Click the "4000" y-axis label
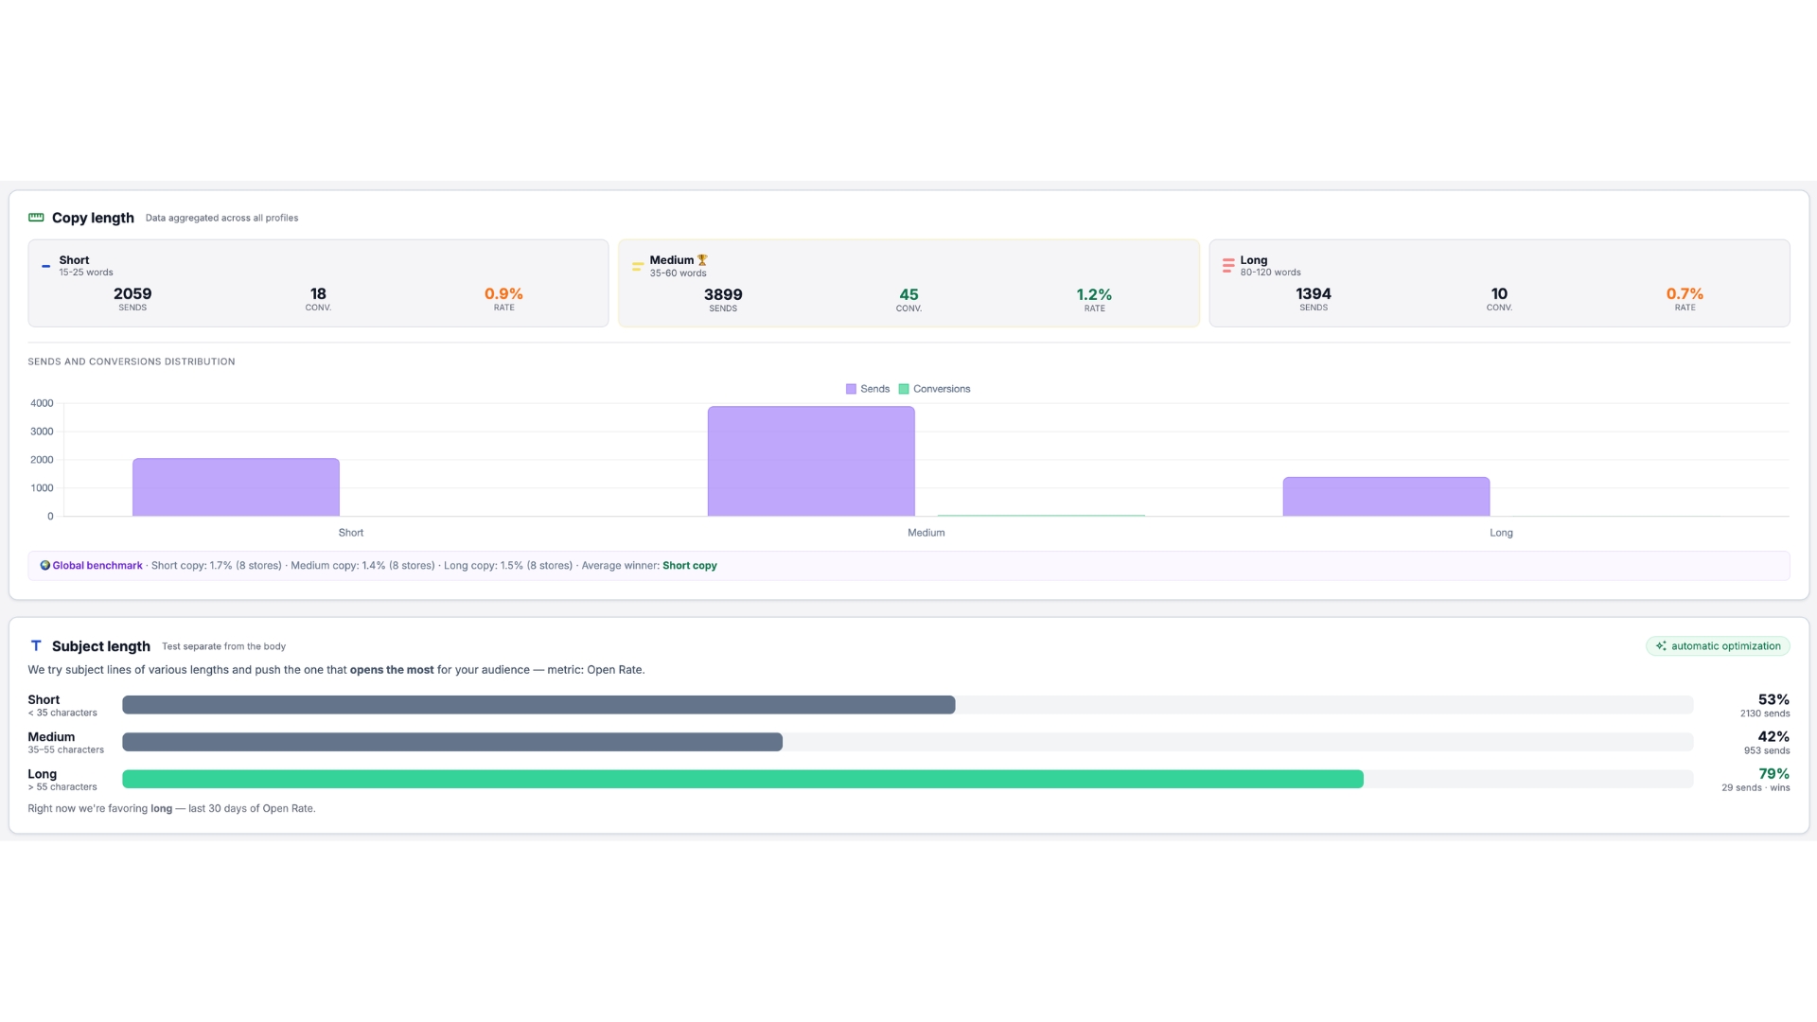Viewport: 1817px width, 1022px height. pos(42,403)
